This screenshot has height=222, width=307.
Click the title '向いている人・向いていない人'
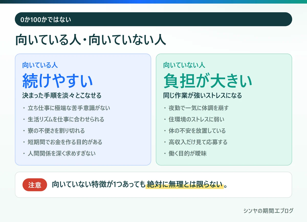(x=91, y=40)
